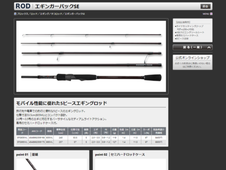The width and height of the screenshot is (226, 170).
Task: Open the エギンガーパックSE breadcrumb link
Action: pyautogui.click(x=75, y=14)
